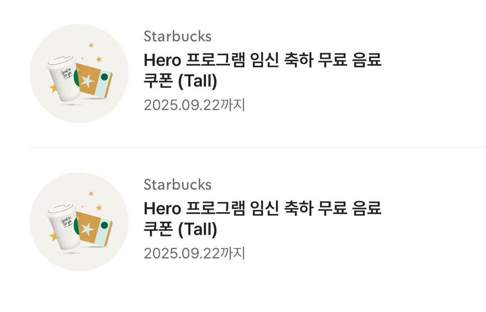486x312 pixels.
Task: Click the yellow star left of top coupon cup
Action: tap(54, 88)
